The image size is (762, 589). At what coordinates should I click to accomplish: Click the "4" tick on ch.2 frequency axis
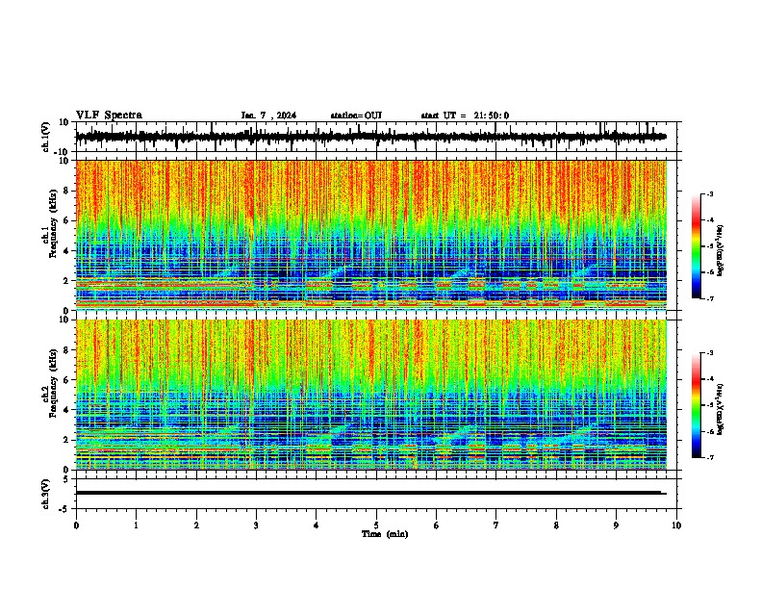[x=66, y=410]
